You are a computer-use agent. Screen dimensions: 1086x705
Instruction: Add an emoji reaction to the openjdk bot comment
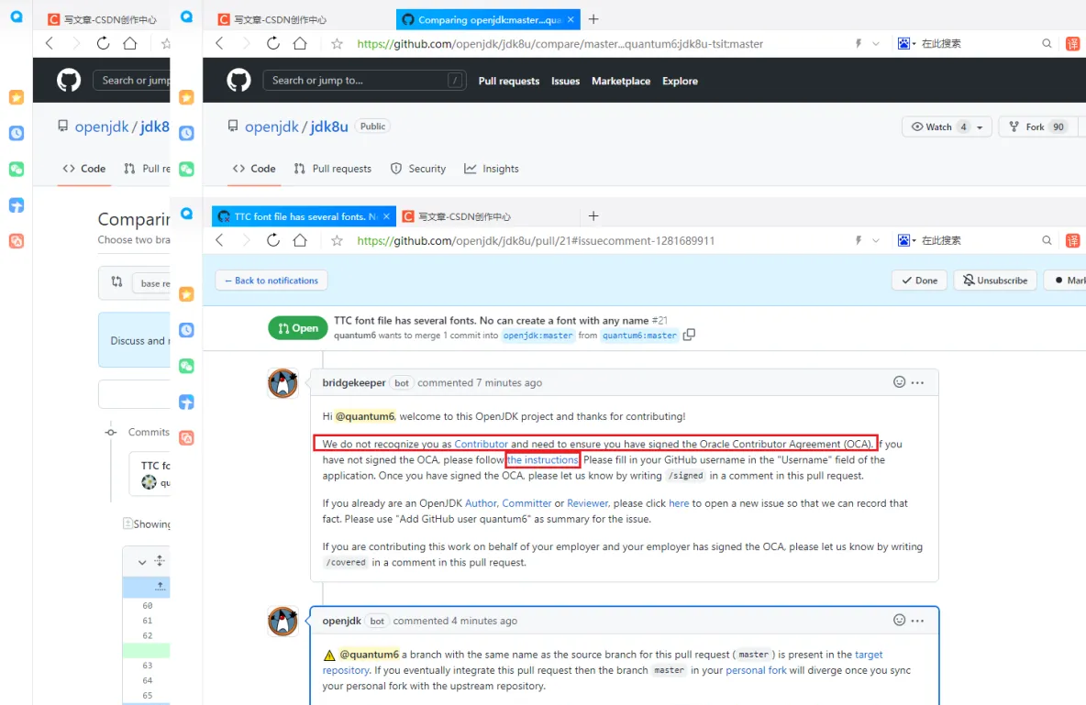click(x=899, y=621)
